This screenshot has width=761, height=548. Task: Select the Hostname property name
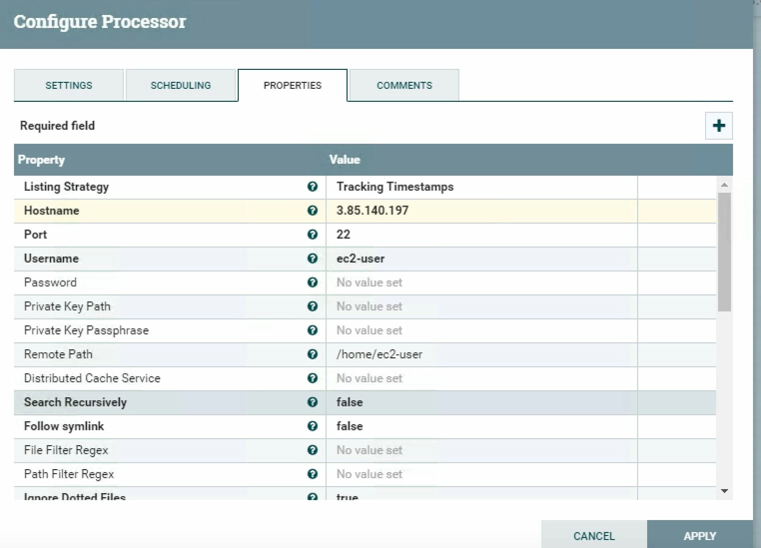click(51, 211)
